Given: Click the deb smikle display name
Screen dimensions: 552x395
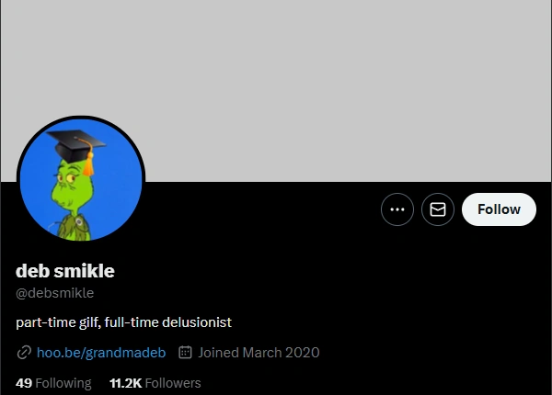Looking at the screenshot, I should (x=65, y=271).
